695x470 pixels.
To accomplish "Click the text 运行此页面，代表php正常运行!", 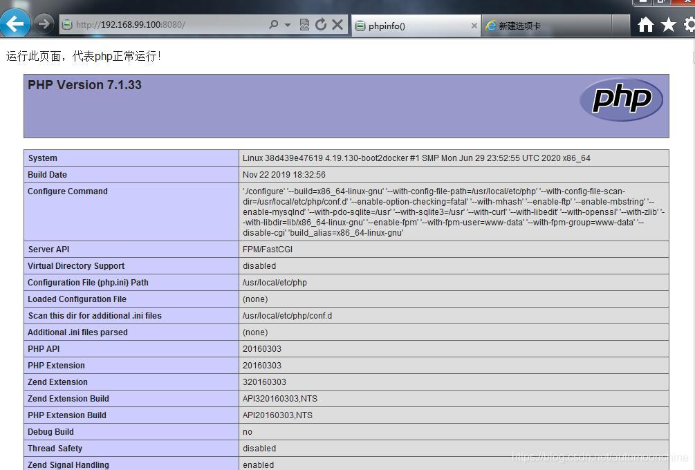I will point(84,56).
